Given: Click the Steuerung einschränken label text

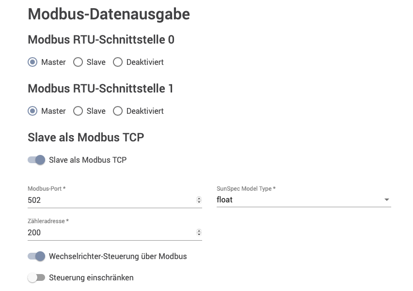Looking at the screenshot, I should pos(92,277).
